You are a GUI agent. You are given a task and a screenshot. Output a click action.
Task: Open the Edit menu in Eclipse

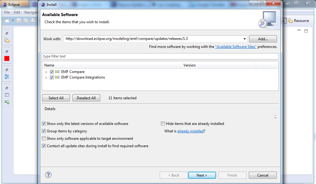pyautogui.click(x=17, y=12)
